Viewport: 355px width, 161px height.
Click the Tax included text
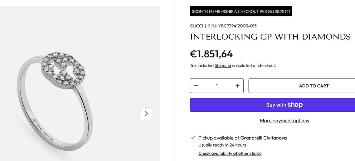(202, 66)
